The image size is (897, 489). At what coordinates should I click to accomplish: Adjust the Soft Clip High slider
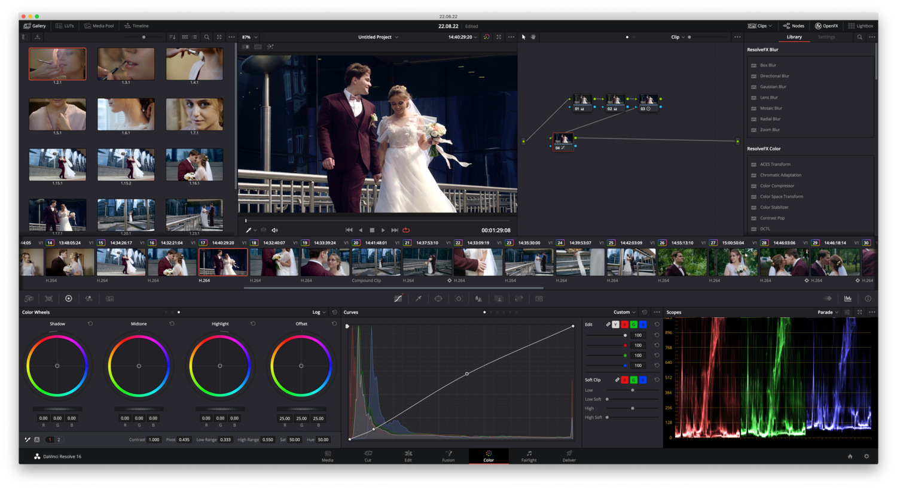point(633,408)
